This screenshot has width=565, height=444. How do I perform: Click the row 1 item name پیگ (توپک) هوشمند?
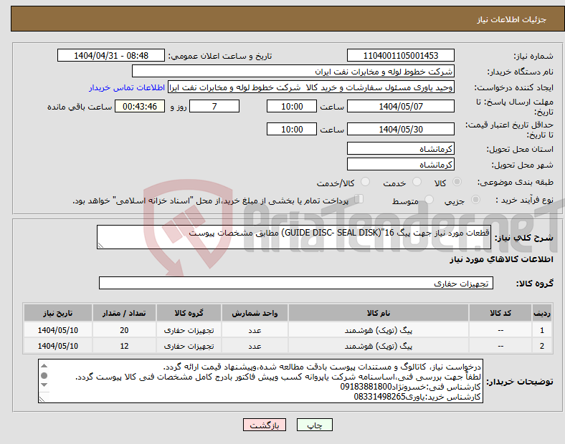(379, 330)
